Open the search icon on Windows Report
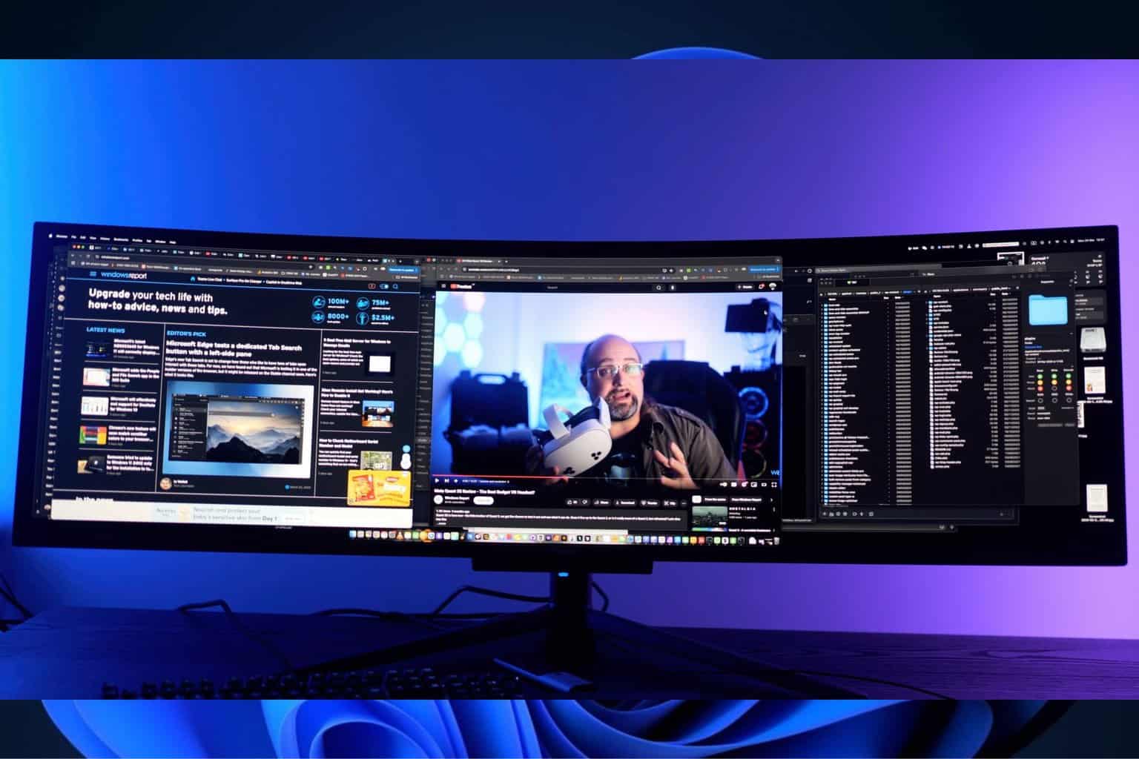Image resolution: width=1139 pixels, height=759 pixels. [x=397, y=286]
